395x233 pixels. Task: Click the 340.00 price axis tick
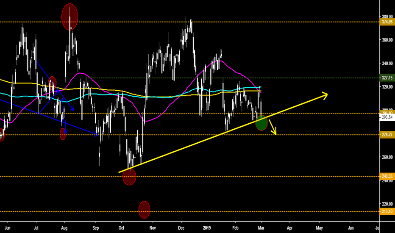pyautogui.click(x=387, y=63)
